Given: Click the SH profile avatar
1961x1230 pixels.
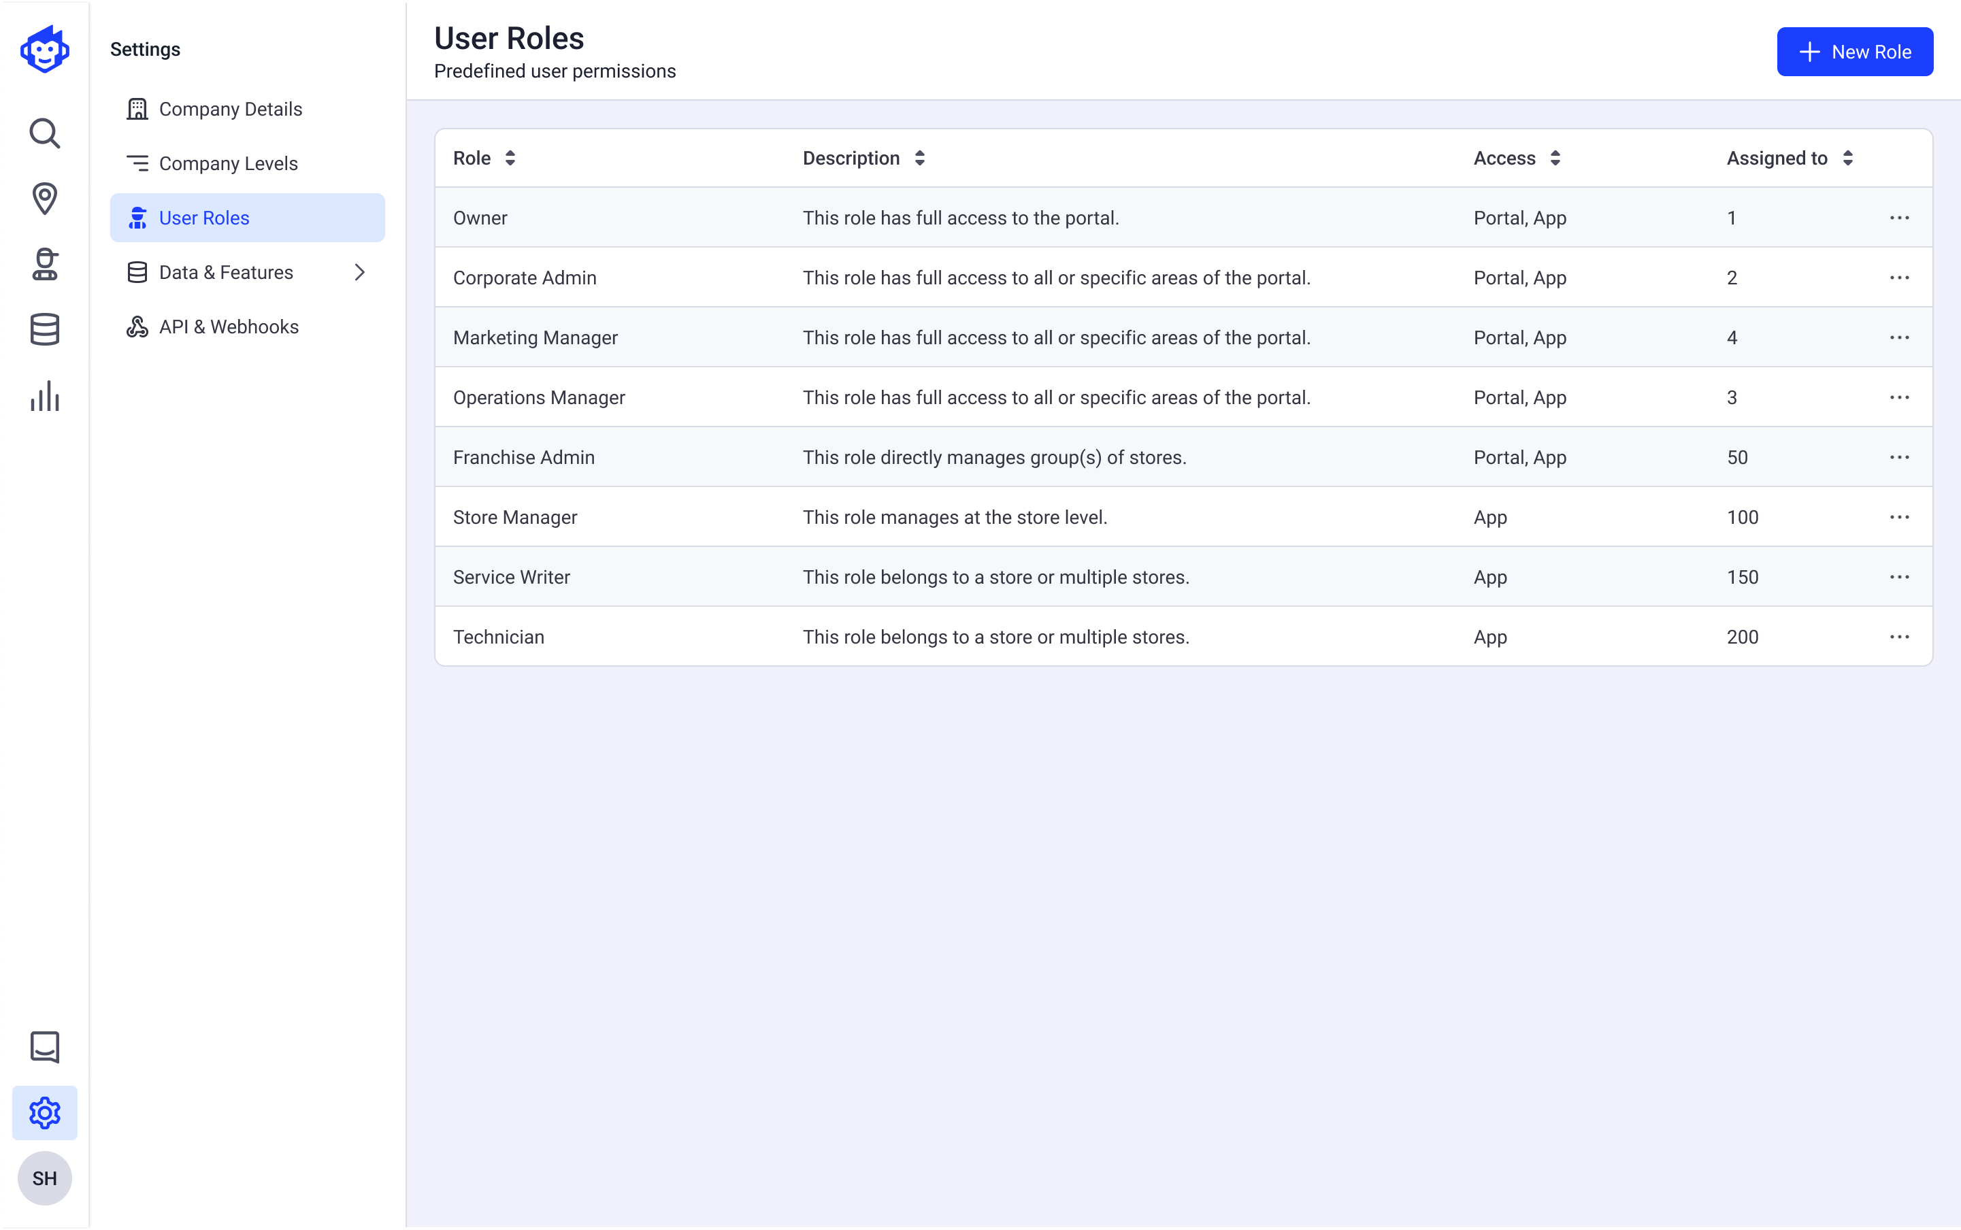Looking at the screenshot, I should click(x=45, y=1177).
